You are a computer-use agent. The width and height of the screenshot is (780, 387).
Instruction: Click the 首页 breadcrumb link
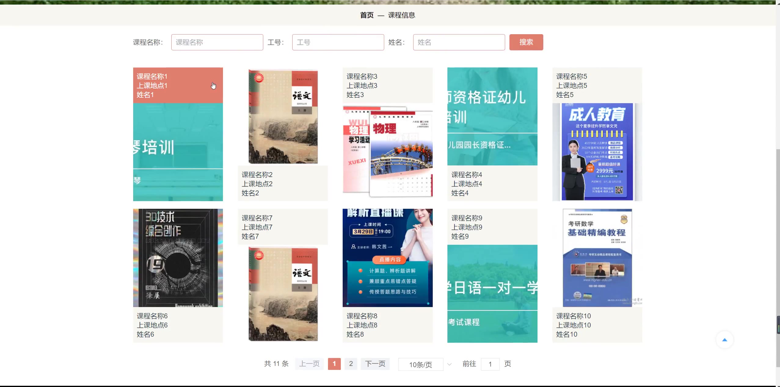click(367, 15)
